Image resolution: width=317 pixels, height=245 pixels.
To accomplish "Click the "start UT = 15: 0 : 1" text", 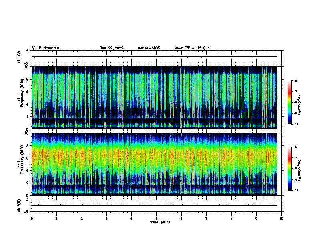I will 193,48.
